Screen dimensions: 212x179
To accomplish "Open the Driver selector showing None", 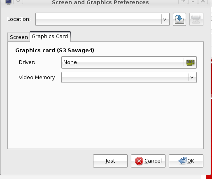I will 129,62.
